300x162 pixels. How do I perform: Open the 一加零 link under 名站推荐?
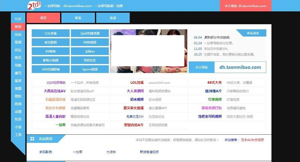coord(77,152)
